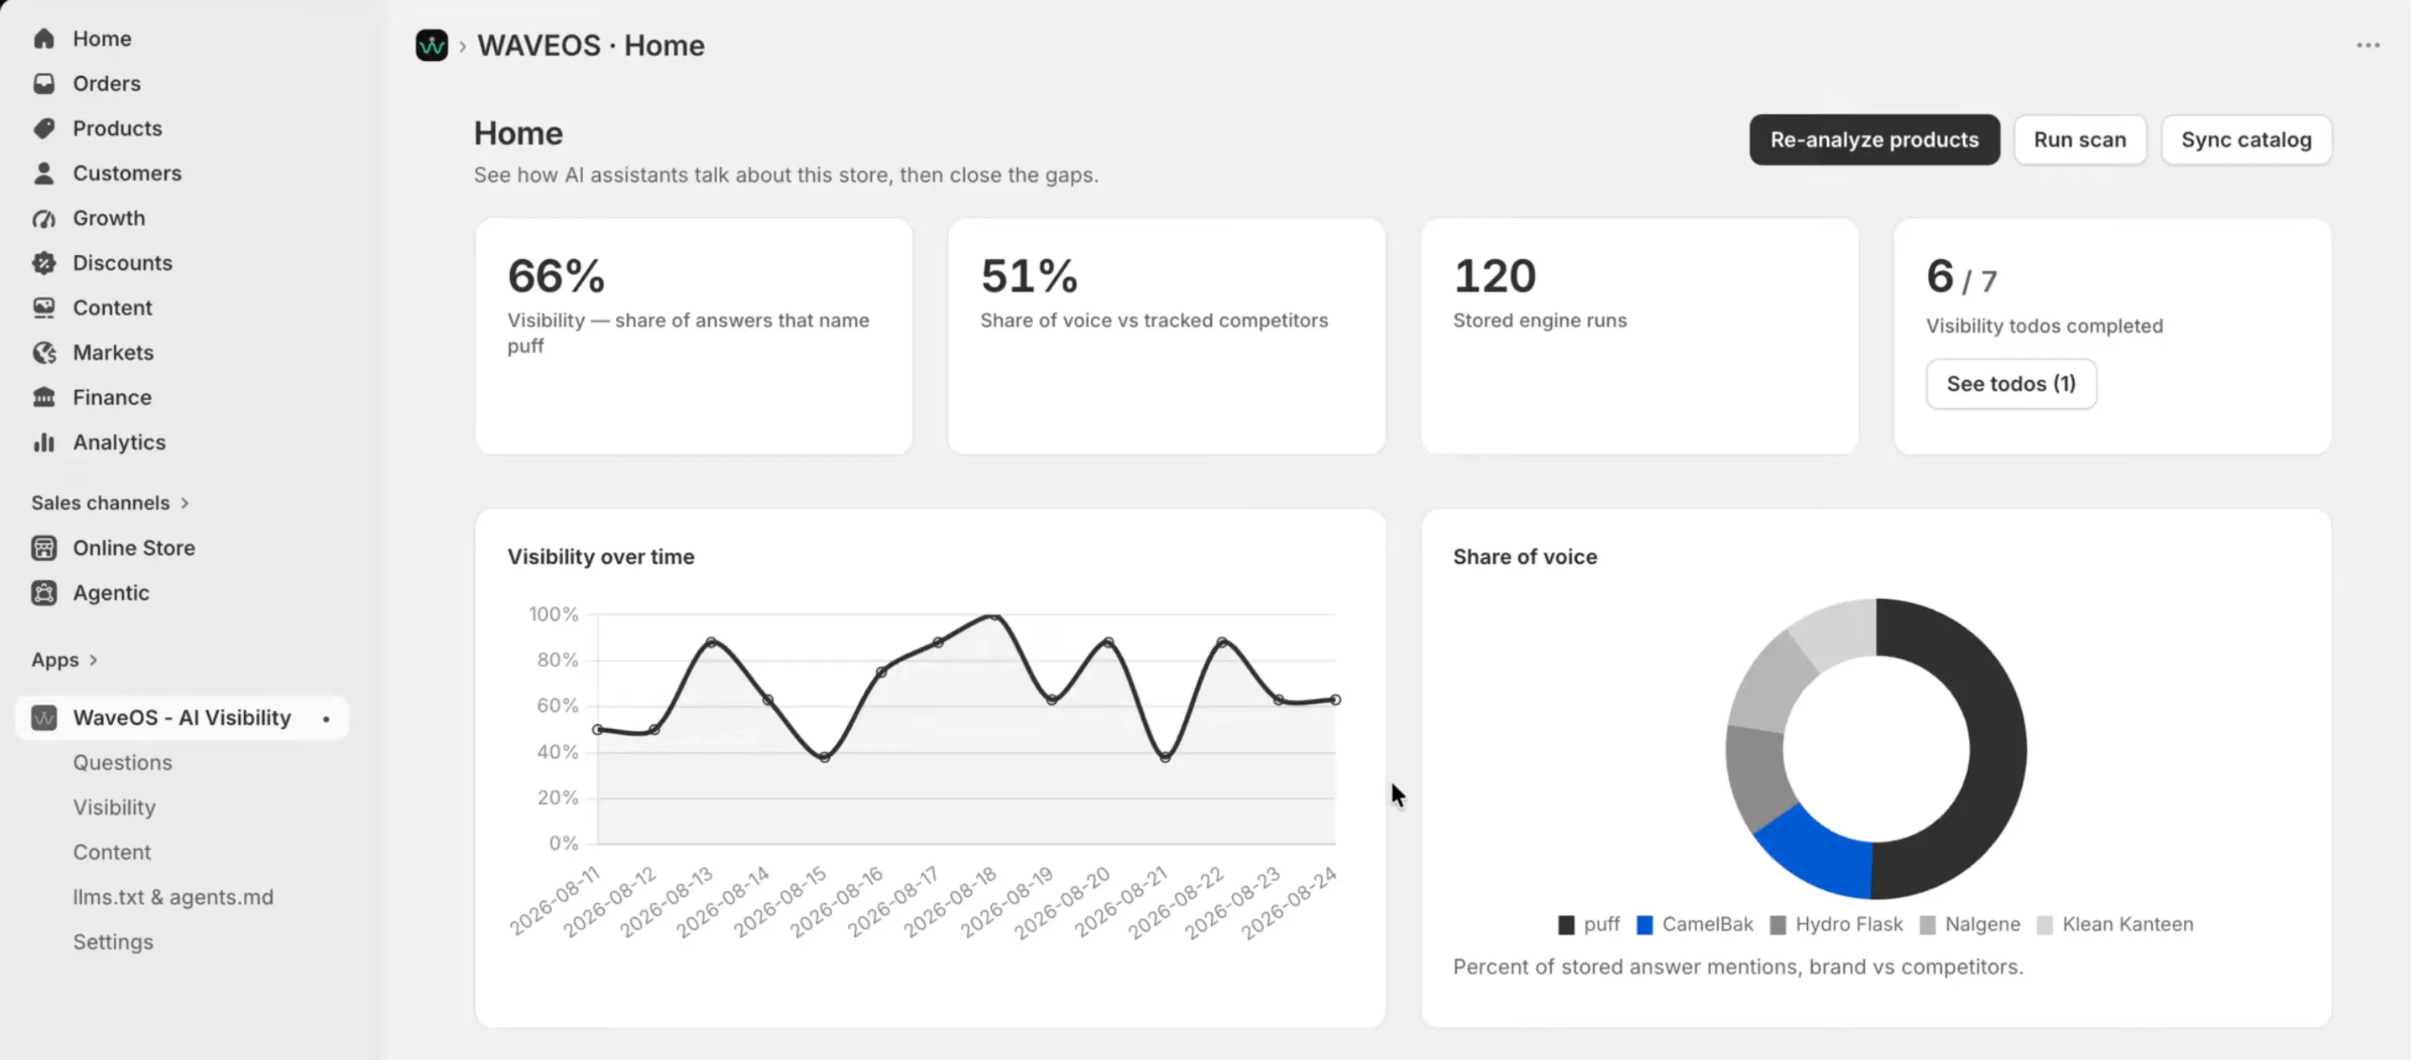Image resolution: width=2411 pixels, height=1060 pixels.
Task: Click the Visibility over time chart title
Action: [x=601, y=556]
